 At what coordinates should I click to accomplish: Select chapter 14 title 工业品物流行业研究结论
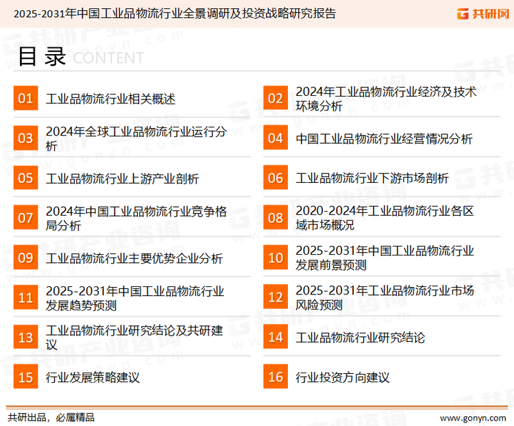coord(360,338)
